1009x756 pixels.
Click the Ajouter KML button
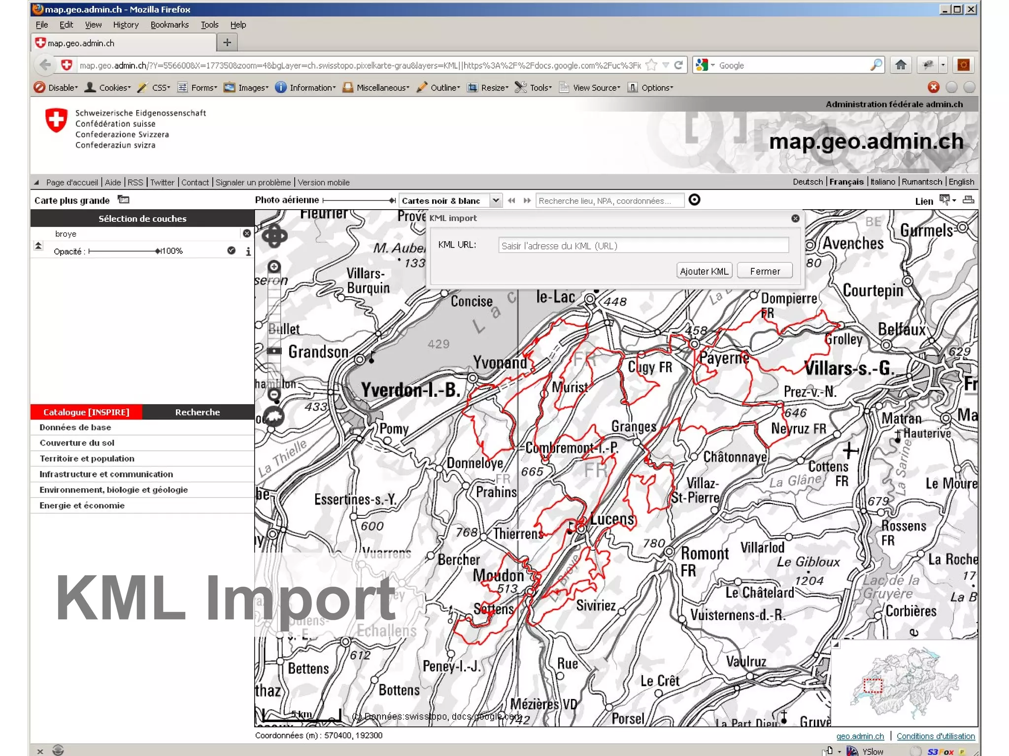click(704, 271)
